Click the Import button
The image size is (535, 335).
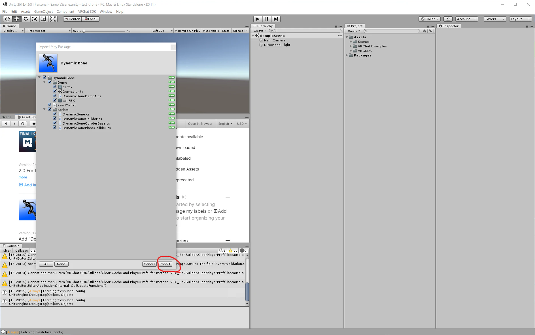165,264
